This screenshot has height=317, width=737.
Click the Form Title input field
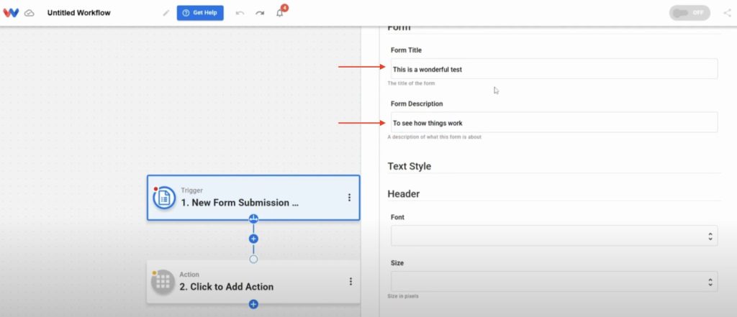click(554, 69)
